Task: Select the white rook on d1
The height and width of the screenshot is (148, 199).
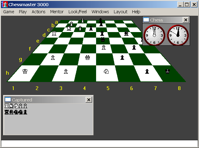Action: [54, 34]
